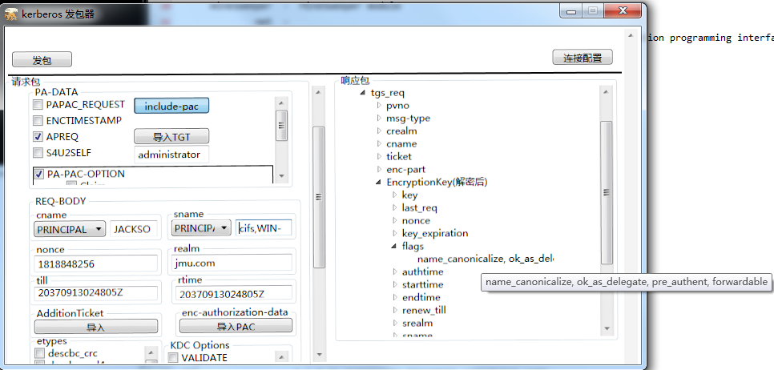Click the request panel scrollbar thumb
Viewport: 774px width, 370px height.
(x=319, y=197)
